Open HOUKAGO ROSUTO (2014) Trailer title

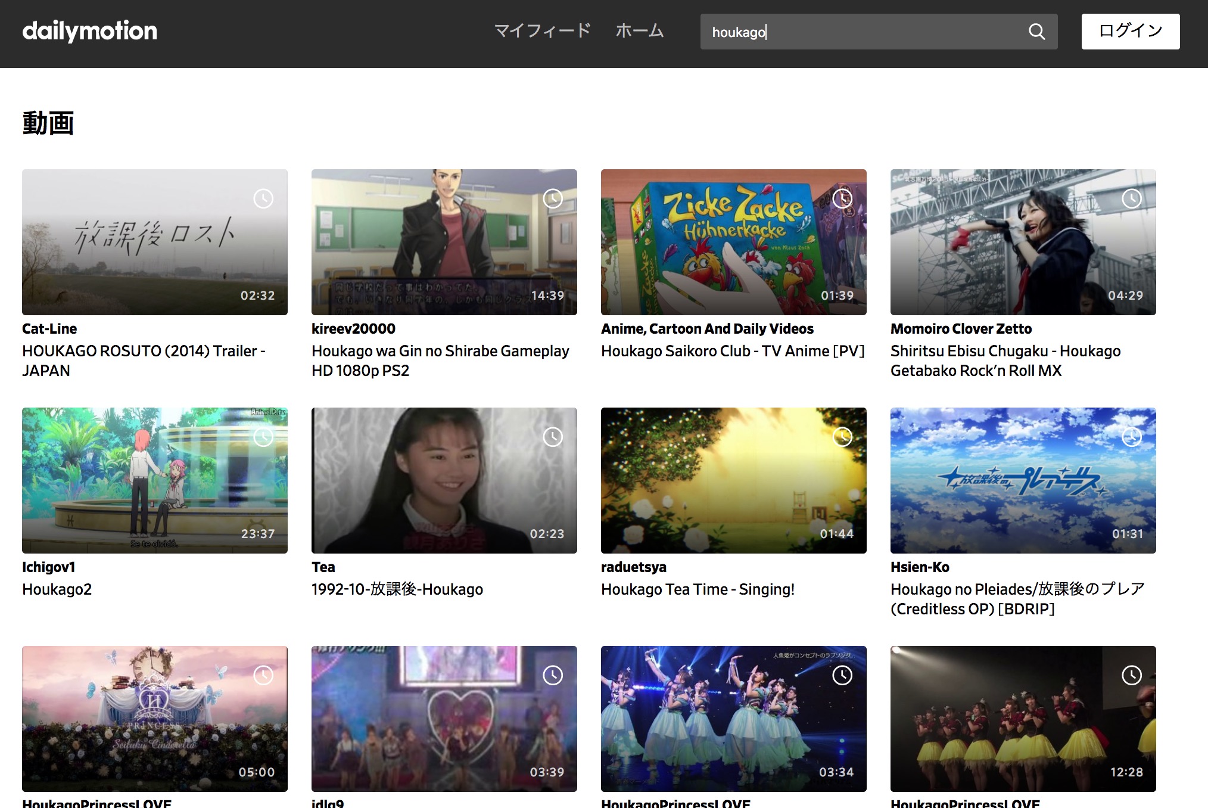(144, 361)
